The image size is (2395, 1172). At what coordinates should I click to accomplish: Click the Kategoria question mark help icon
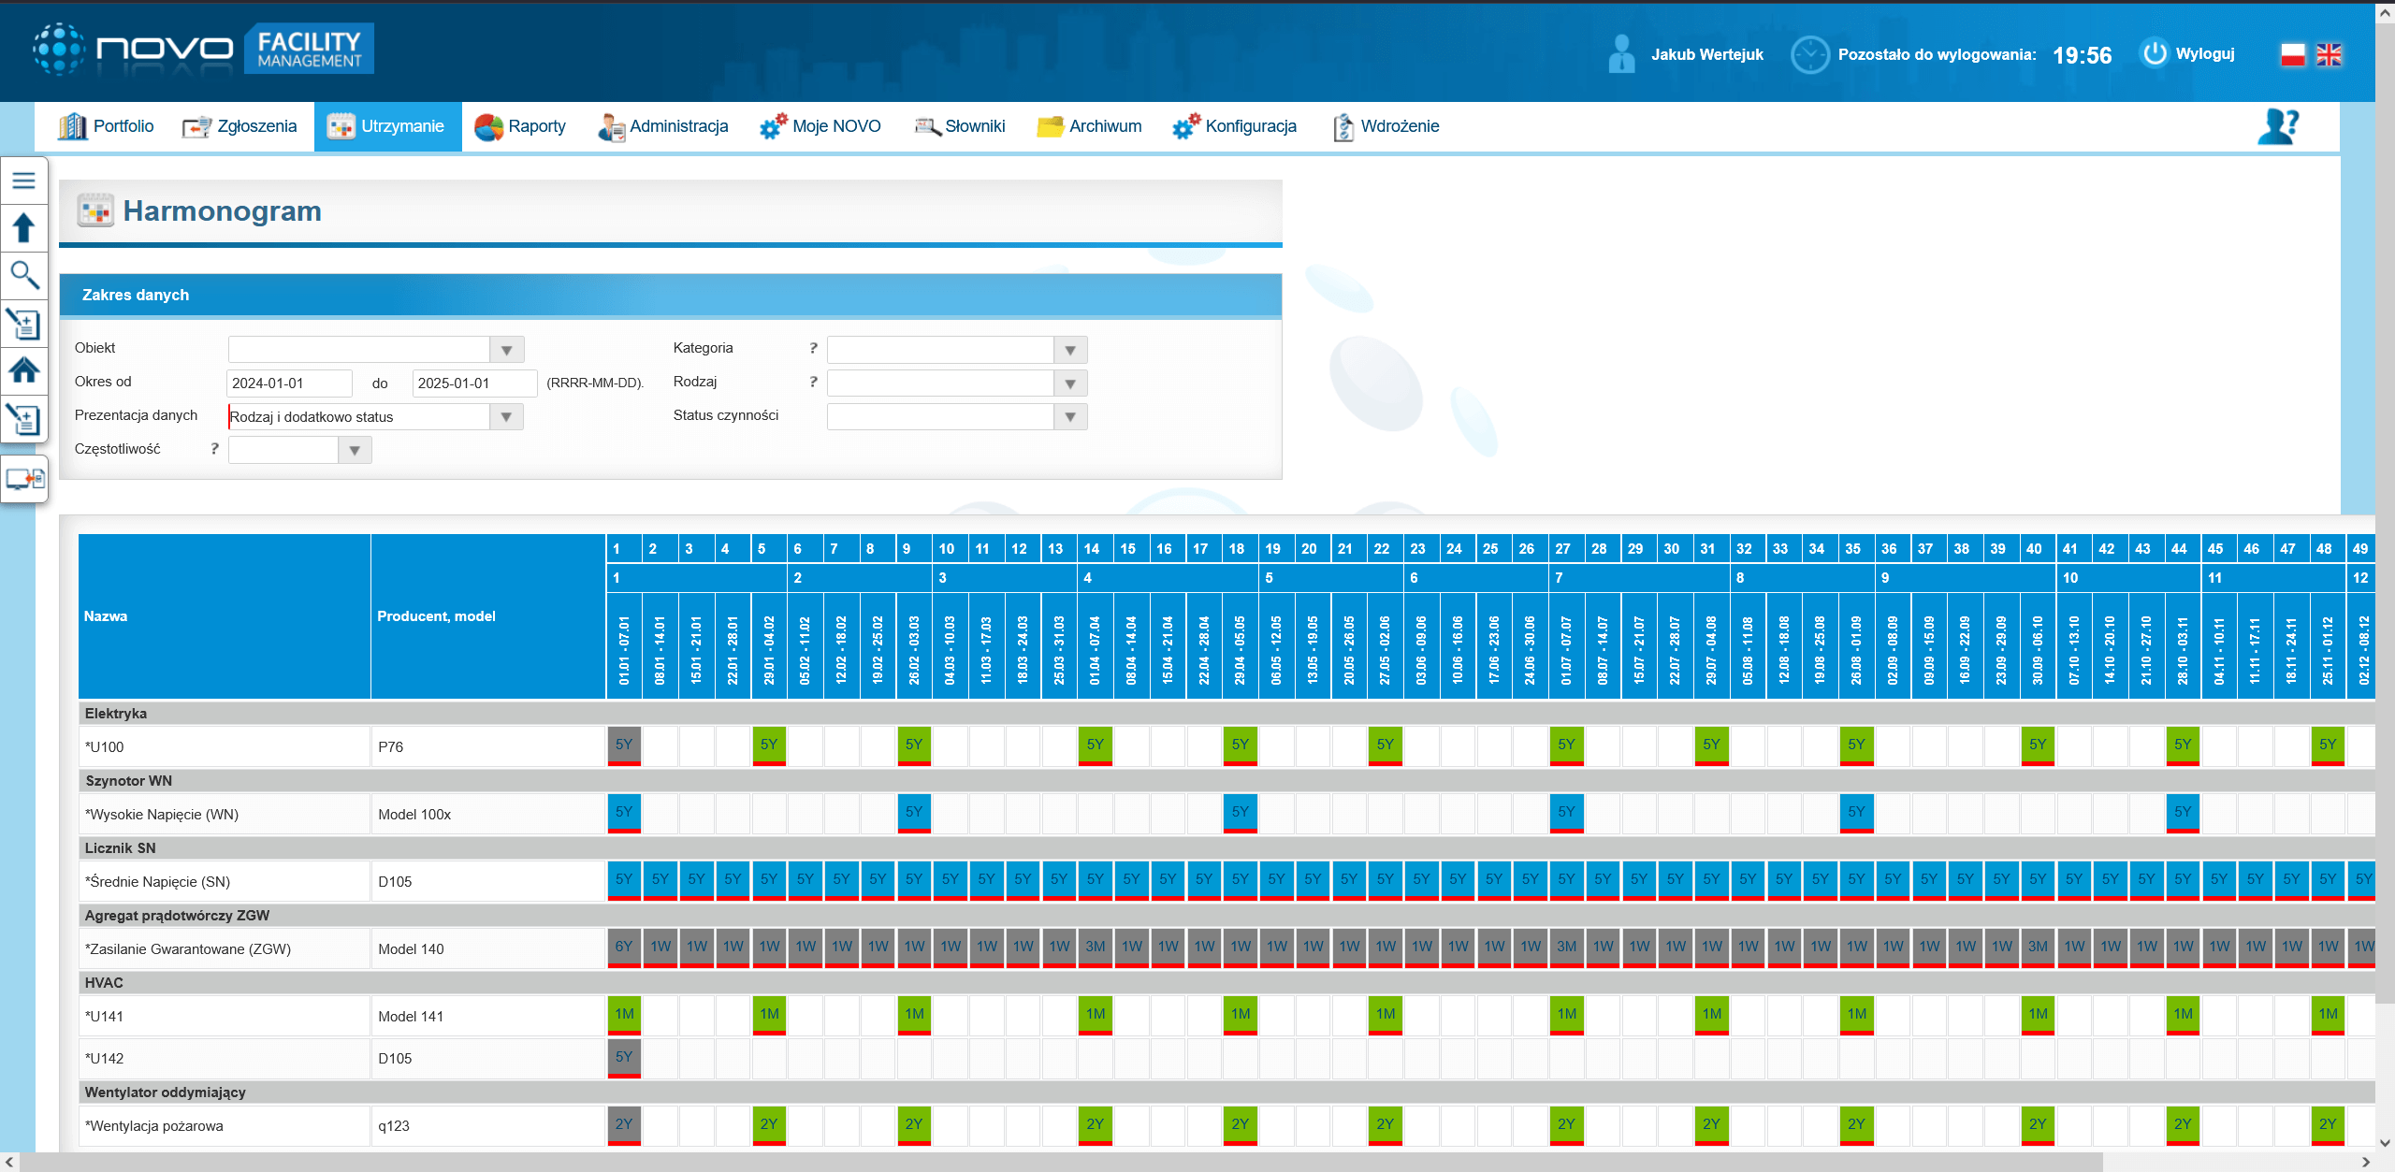tap(813, 348)
